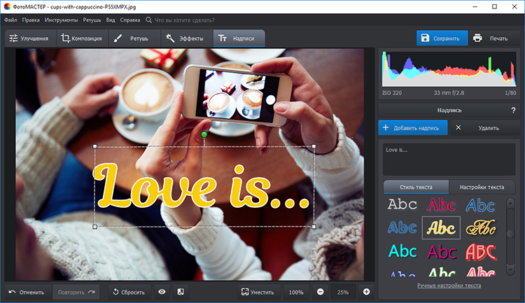
Task: Click Уместить to fit image to screen
Action: coord(256,292)
